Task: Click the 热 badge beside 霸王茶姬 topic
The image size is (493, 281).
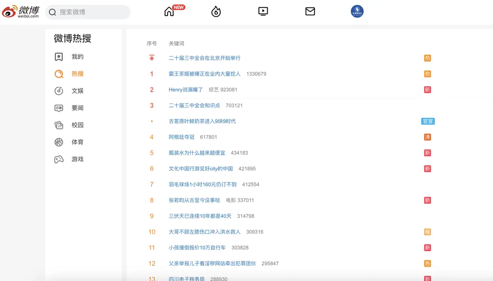Action: click(x=428, y=74)
